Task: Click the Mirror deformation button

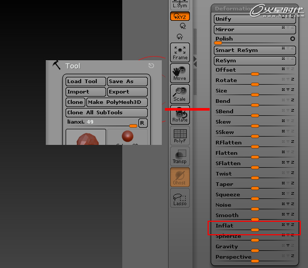Action: [x=255, y=30]
